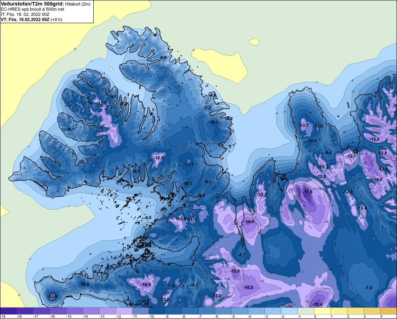Select the -4.7 temperature label
This screenshot has width=397, height=319.
pos(195,285)
